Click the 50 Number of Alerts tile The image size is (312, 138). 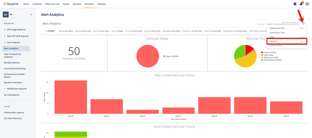tap(74, 53)
